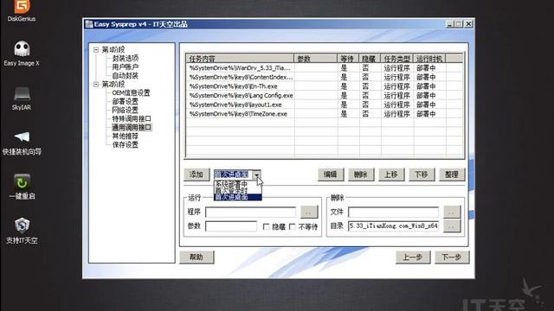
Task: Browse for a program with the 程序 '..' button
Action: 309,212
